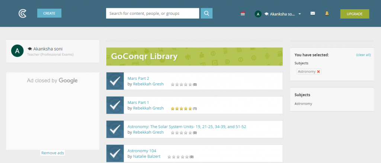Click Teacher (Professional Exams) text

coord(50,55)
